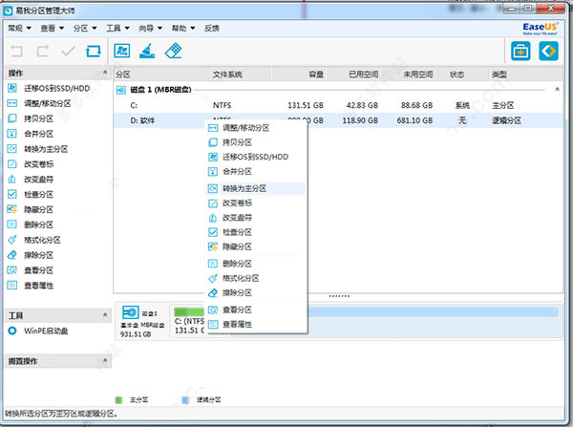Screen dimensions: 573x427
Task: Click 格式化分区 label in sidebar
Action: (42, 240)
